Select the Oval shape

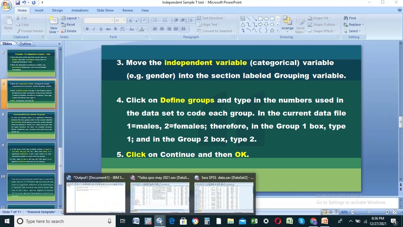(266, 19)
